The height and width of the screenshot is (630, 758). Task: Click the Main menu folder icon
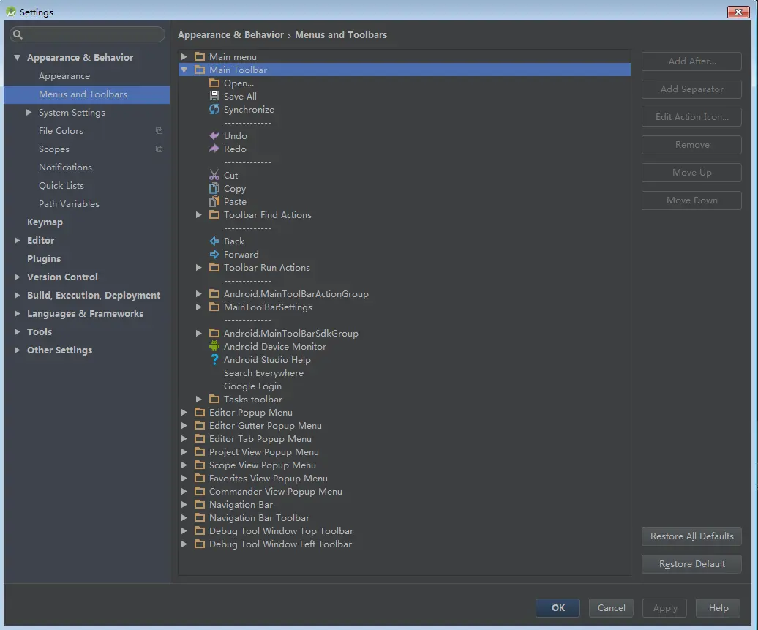tap(200, 56)
